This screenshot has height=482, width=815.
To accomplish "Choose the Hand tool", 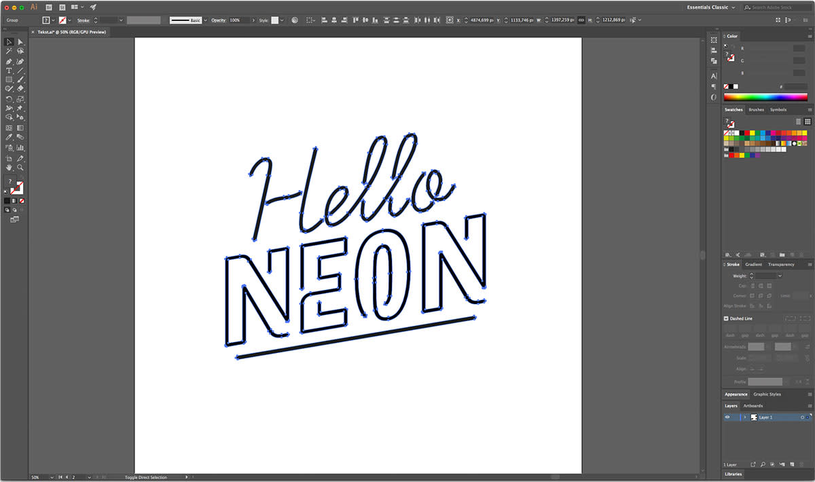I will [x=9, y=167].
